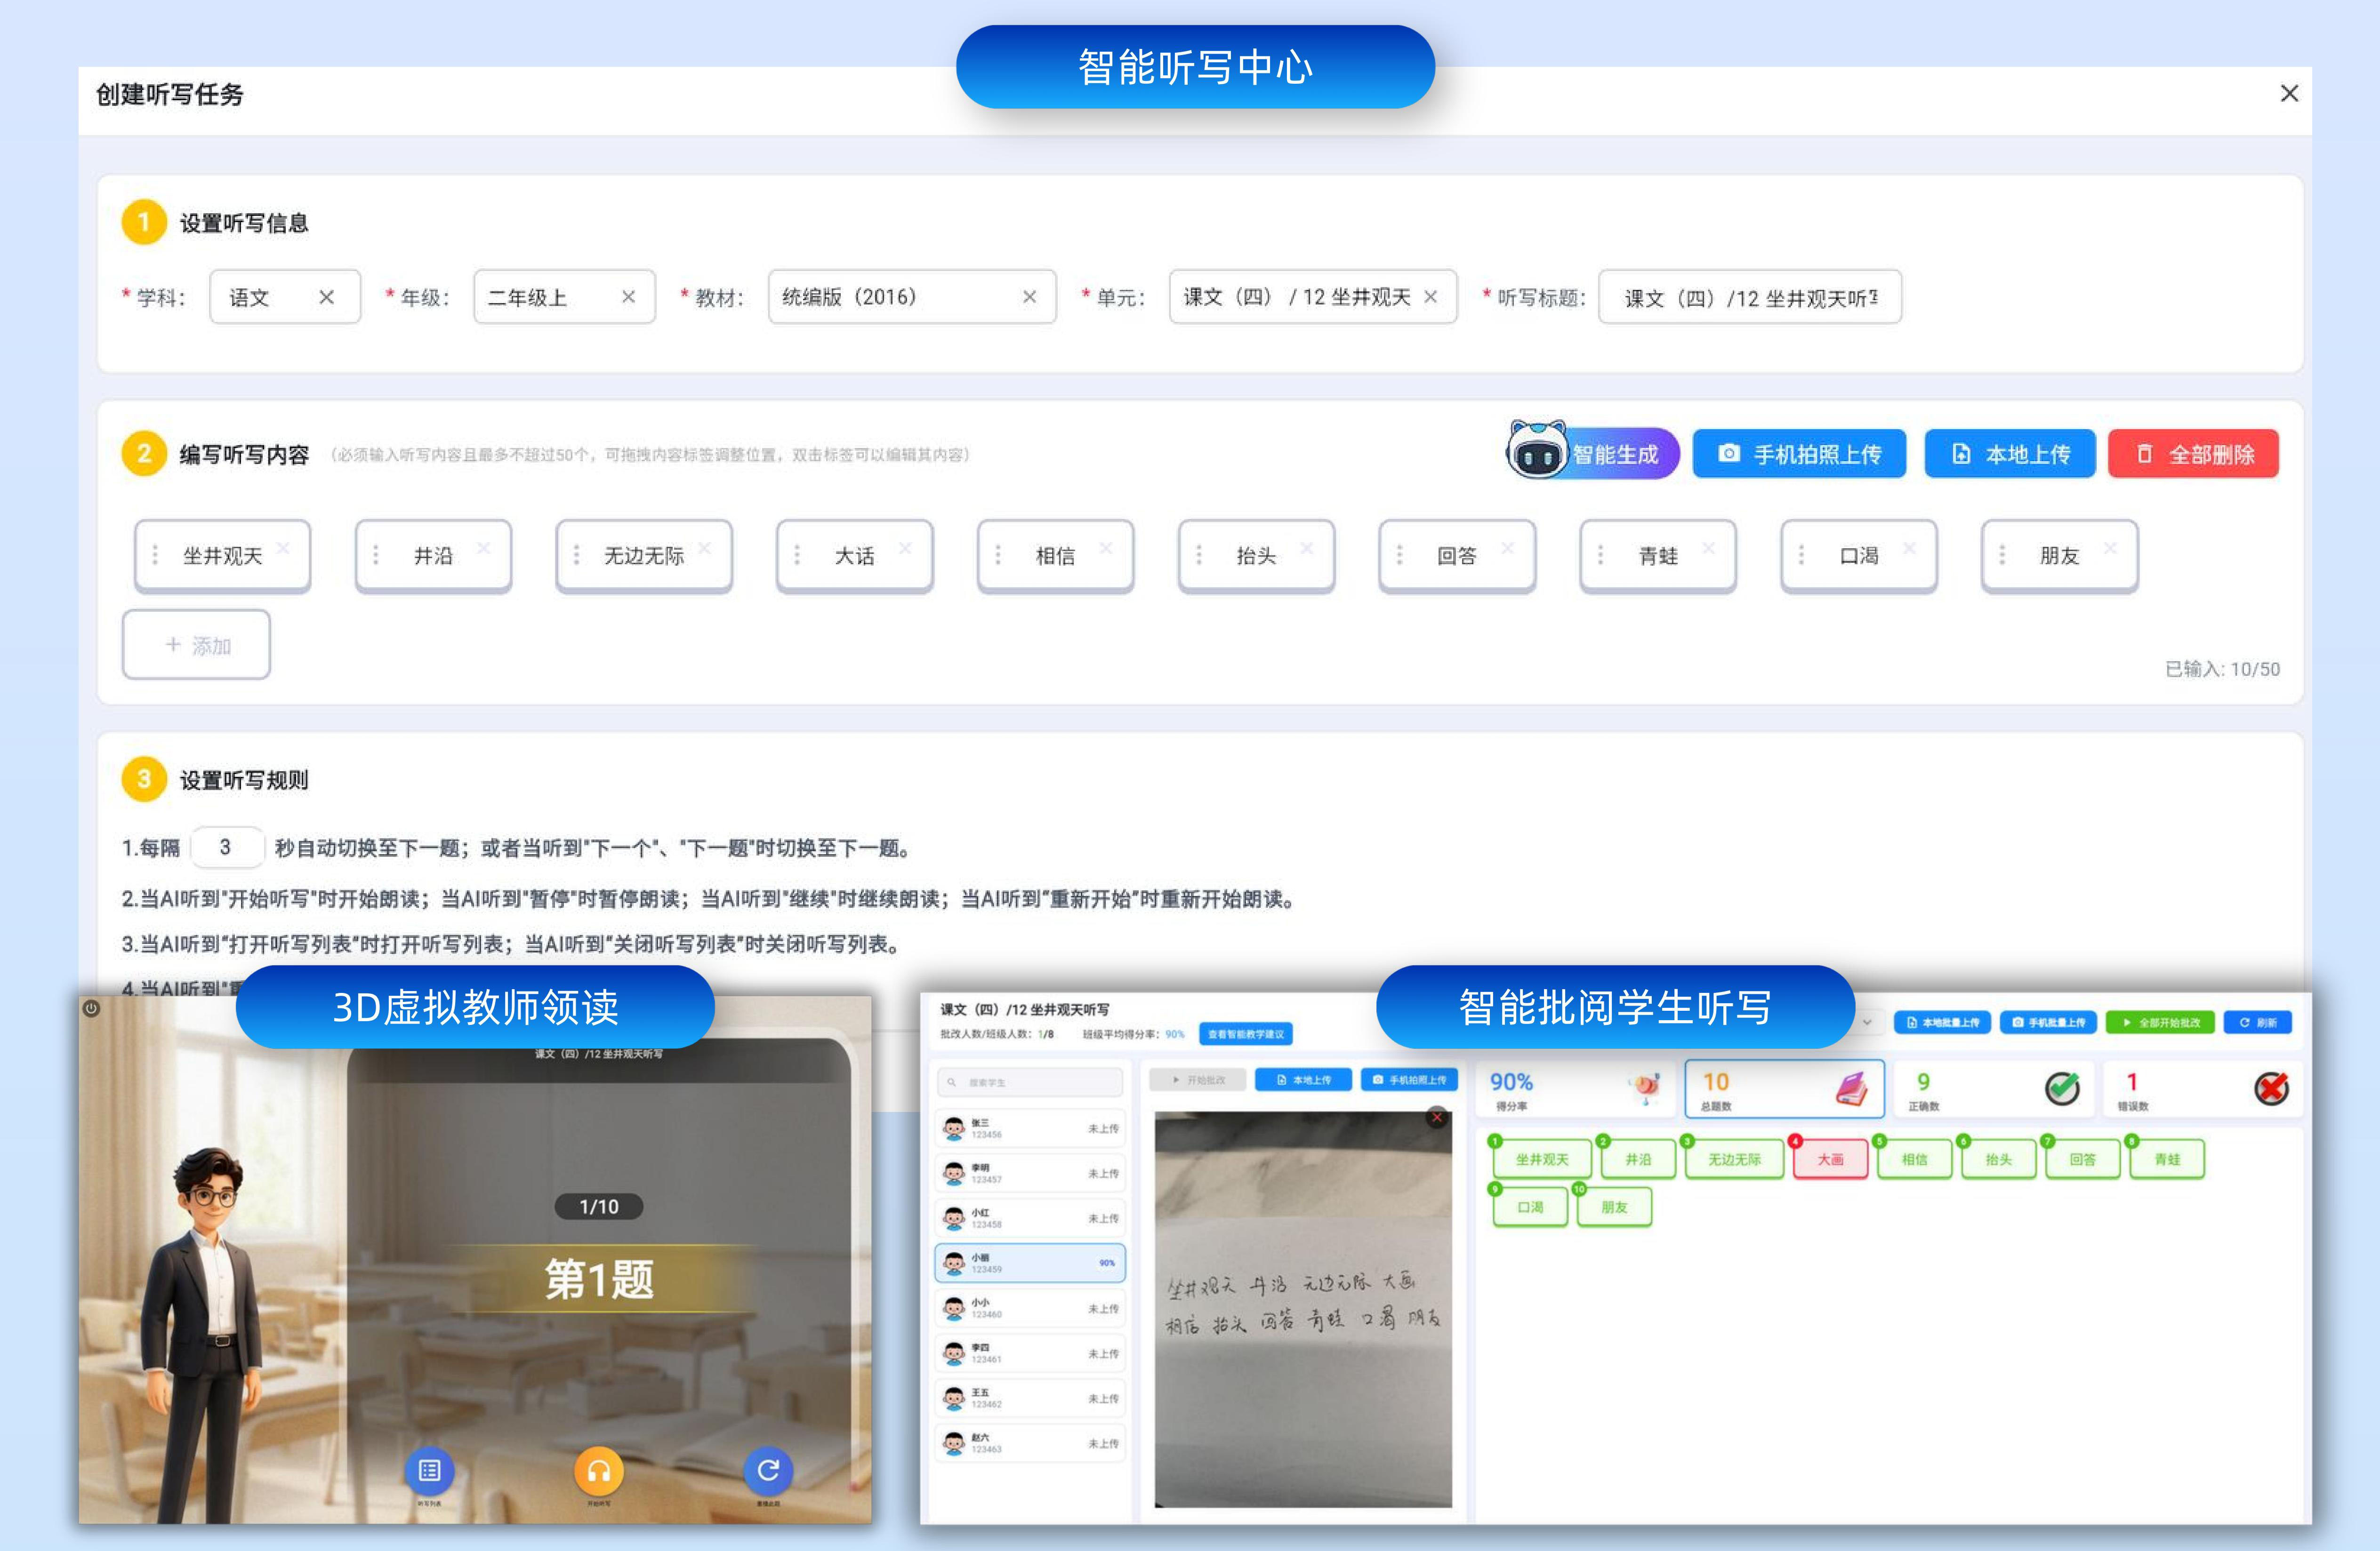
Task: Click the robot mascot 智能生成 smart-generate icon
Action: click(1537, 453)
